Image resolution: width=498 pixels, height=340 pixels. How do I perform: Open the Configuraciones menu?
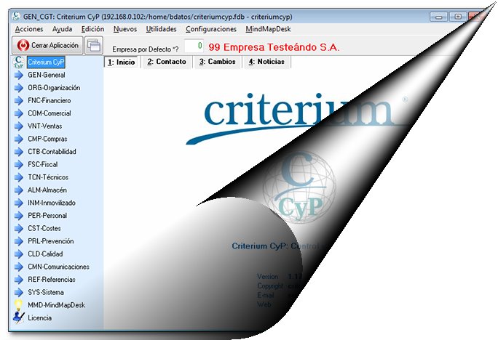coord(211,29)
